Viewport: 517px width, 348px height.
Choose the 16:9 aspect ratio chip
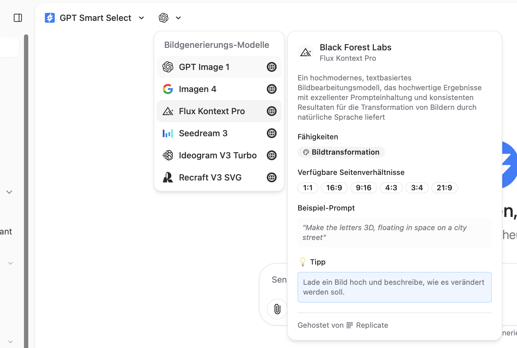click(334, 188)
